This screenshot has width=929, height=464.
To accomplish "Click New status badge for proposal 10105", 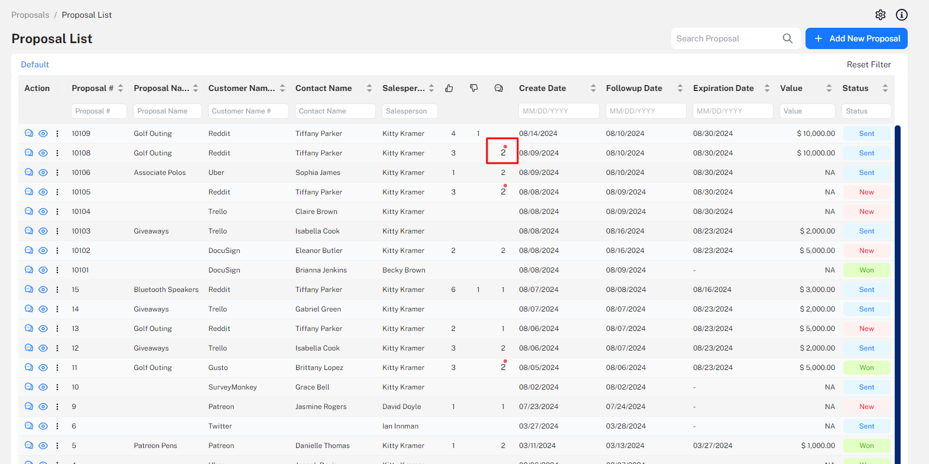I will coord(866,192).
